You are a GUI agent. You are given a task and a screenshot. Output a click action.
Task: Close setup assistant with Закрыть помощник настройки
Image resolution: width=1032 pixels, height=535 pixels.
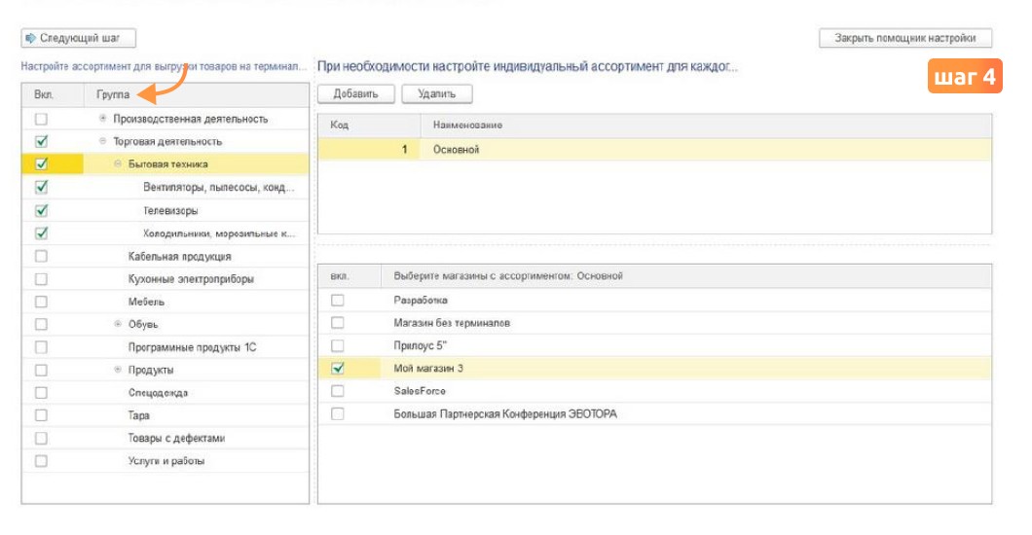905,38
